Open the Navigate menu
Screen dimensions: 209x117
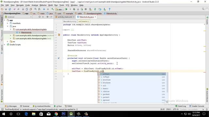(20, 5)
